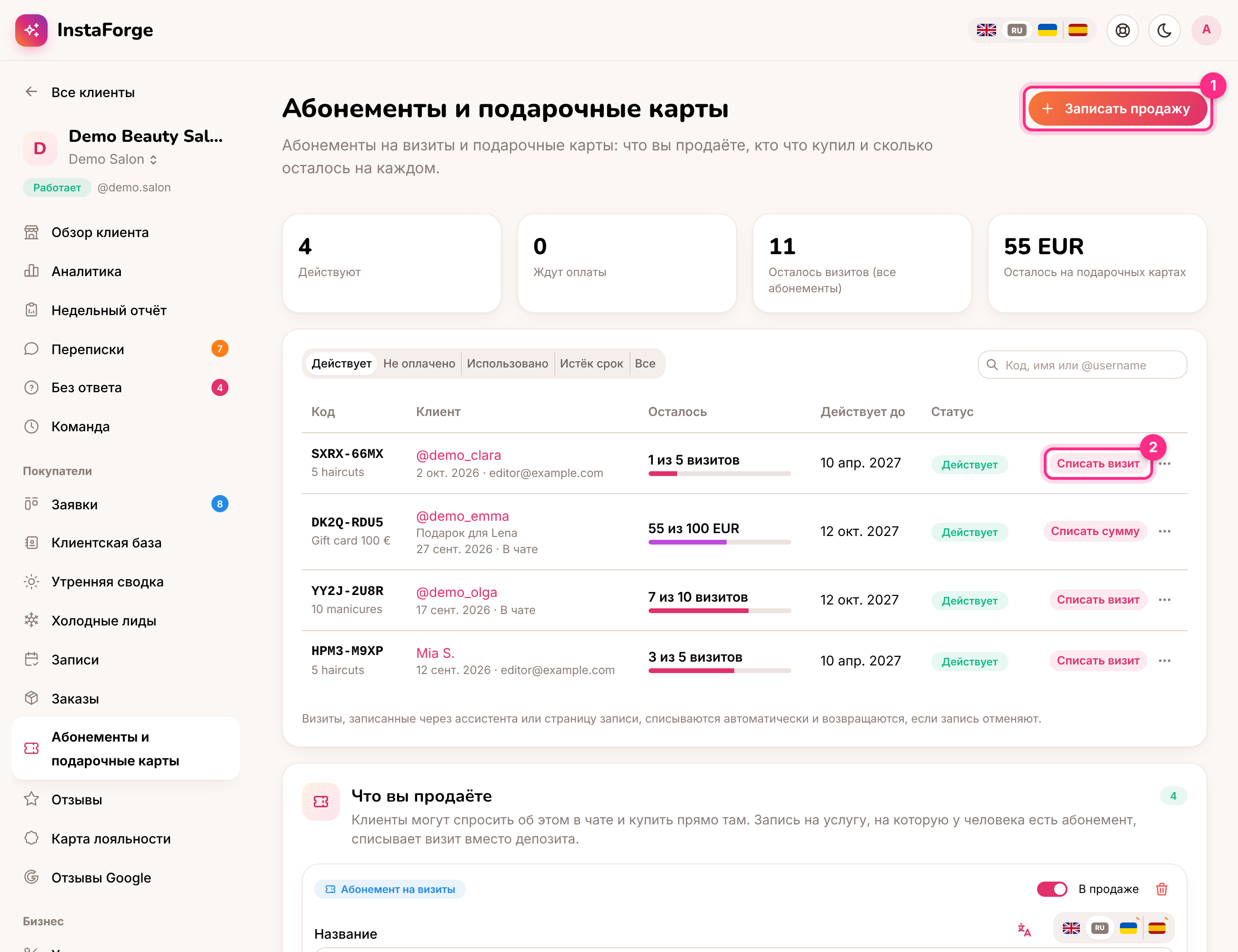
Task: Open the help lifebuoy icon
Action: tap(1122, 30)
